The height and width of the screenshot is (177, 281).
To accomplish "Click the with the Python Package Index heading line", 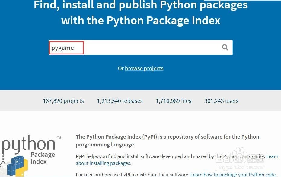I will click(141, 20).
